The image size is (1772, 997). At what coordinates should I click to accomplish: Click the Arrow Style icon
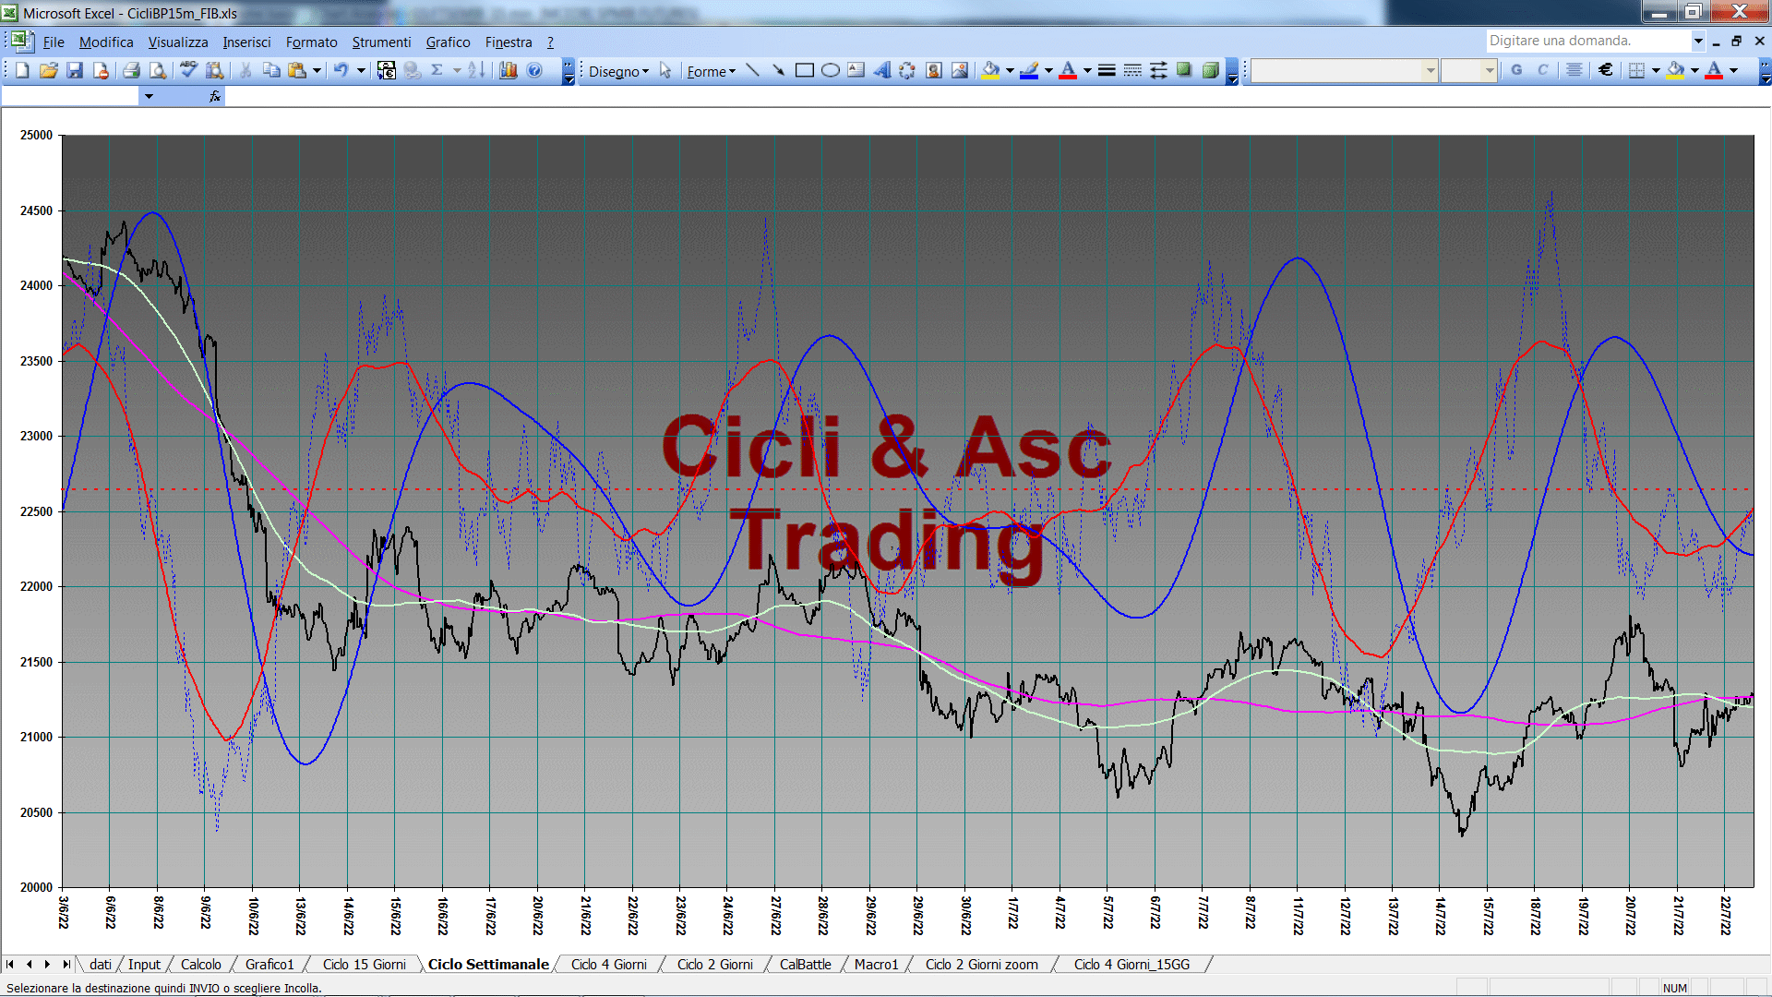tap(1158, 70)
